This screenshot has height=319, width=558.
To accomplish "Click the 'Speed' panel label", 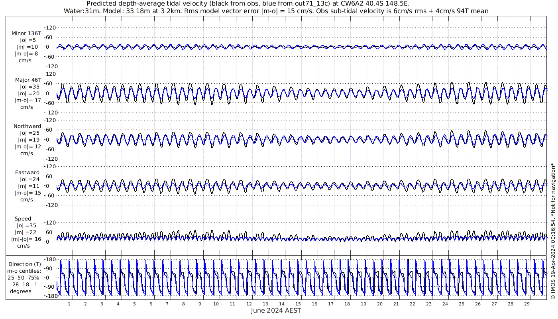I will [23, 219].
